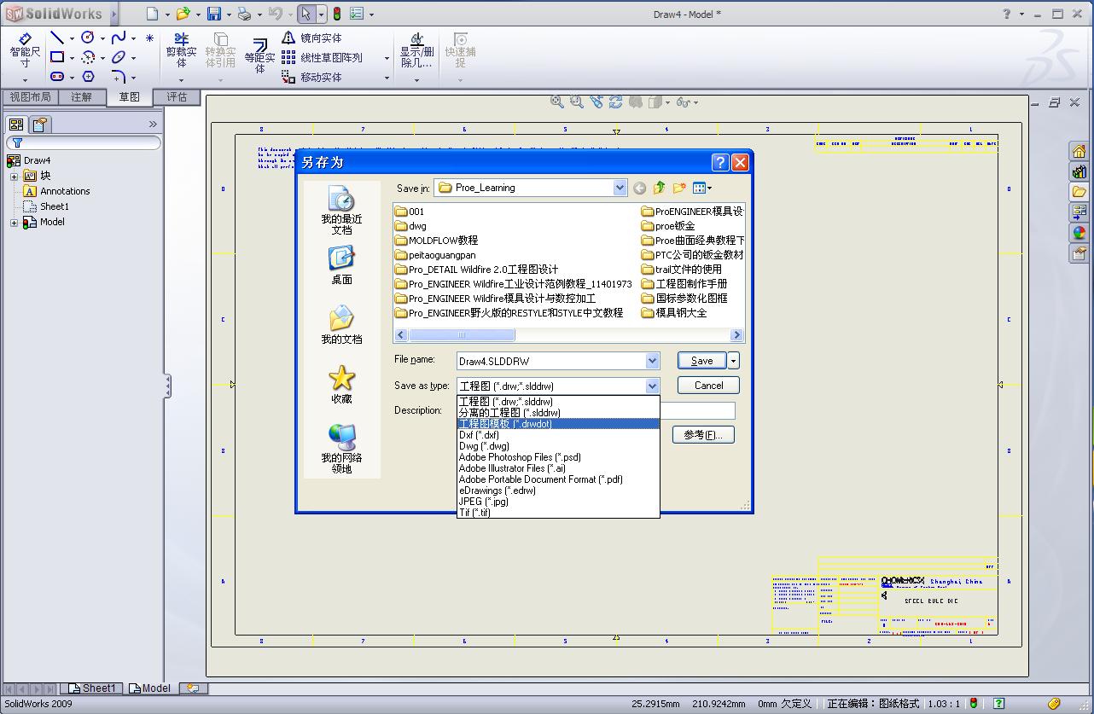
Task: Select the Rectangle sketch tool
Action: tap(57, 57)
